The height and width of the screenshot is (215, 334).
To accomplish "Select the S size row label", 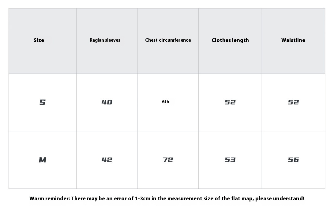I will [x=42, y=102].
